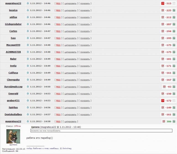Click the red downvote icon for graber451
Screen dimensions: 177x154
tap(163, 101)
